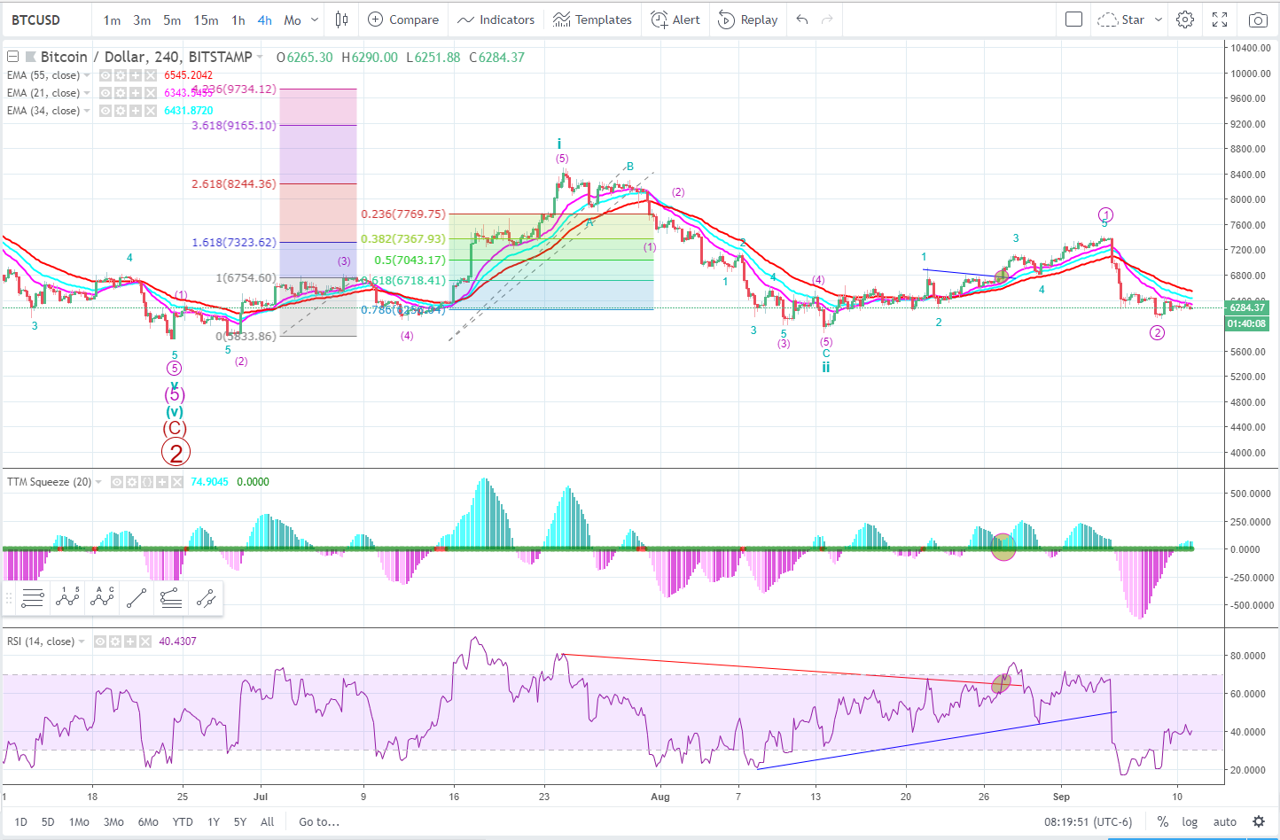Set date range to 5Y
Screen dimensions: 1280x840
(x=240, y=821)
